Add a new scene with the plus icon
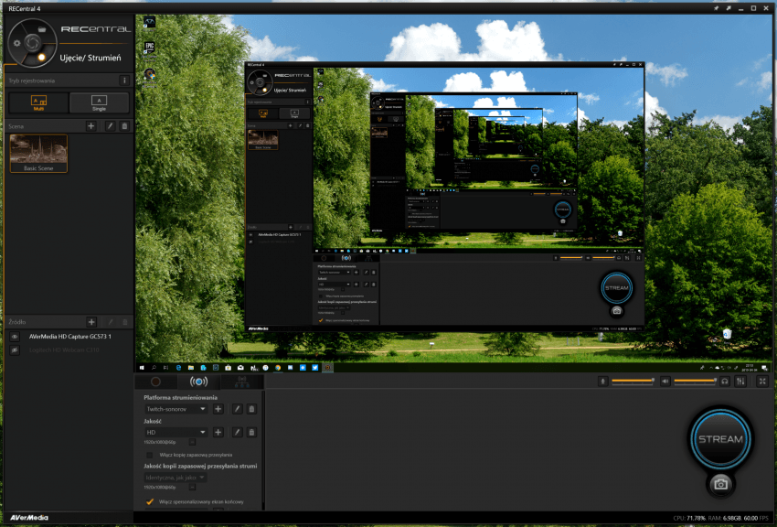The image size is (777, 527). [x=91, y=126]
